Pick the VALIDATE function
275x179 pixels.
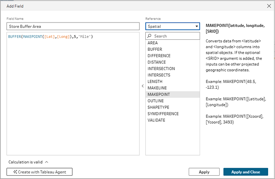pyautogui.click(x=173, y=120)
